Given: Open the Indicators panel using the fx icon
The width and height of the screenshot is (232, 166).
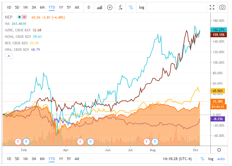Looking at the screenshot, I should 121,8.
